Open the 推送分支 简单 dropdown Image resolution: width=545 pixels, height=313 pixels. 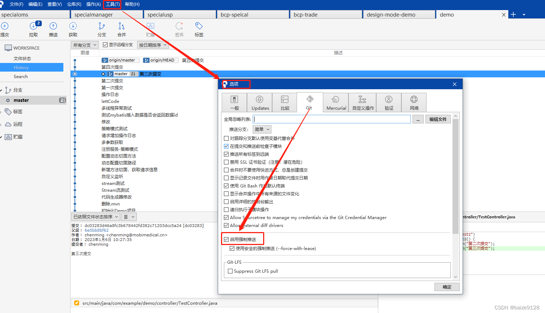(262, 129)
